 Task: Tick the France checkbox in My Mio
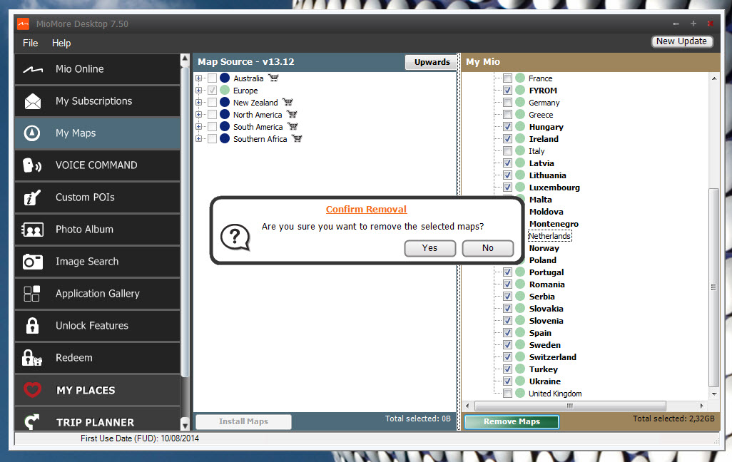pos(507,78)
